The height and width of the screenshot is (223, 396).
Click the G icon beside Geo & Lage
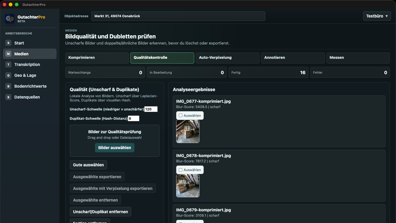click(8, 75)
